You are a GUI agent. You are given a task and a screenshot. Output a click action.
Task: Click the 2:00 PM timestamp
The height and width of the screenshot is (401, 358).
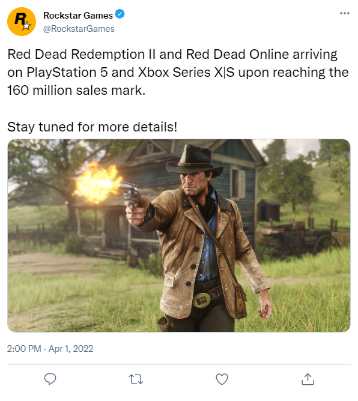click(24, 349)
